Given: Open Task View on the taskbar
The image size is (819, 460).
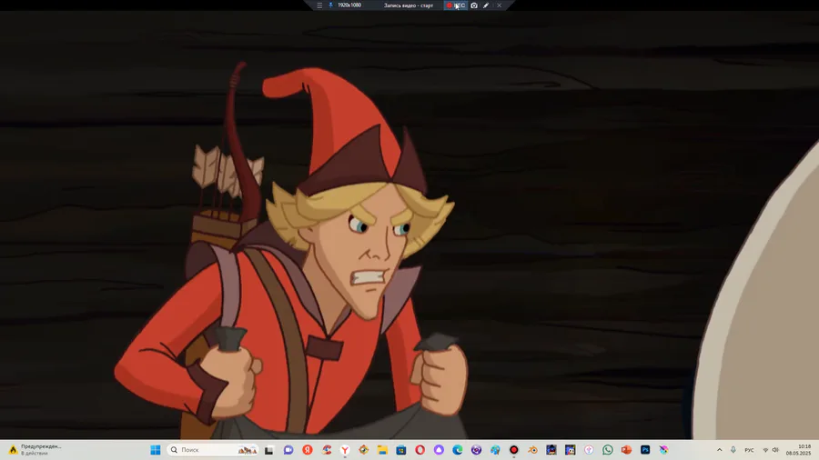Looking at the screenshot, I should 269,450.
